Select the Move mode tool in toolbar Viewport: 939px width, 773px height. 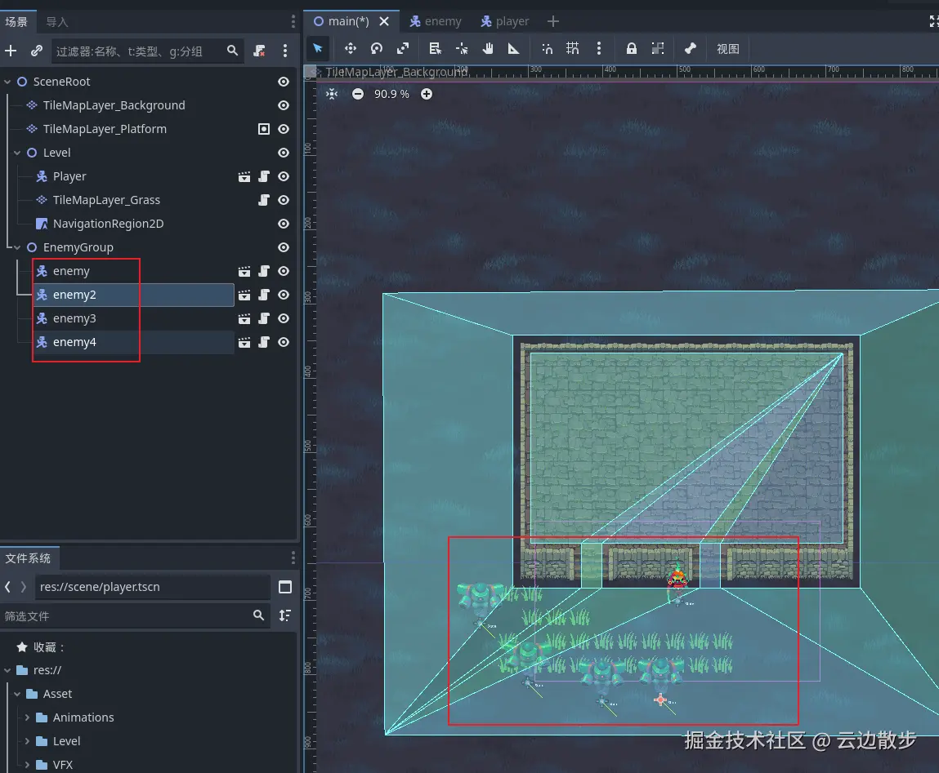[350, 49]
